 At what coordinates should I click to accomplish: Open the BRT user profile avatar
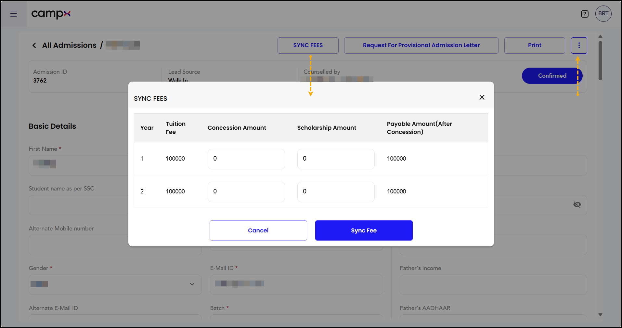(x=603, y=14)
